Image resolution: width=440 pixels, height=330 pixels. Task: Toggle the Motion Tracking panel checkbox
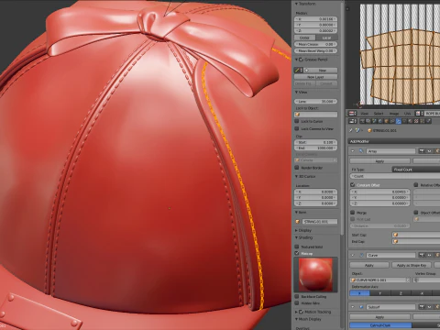pyautogui.click(x=301, y=312)
